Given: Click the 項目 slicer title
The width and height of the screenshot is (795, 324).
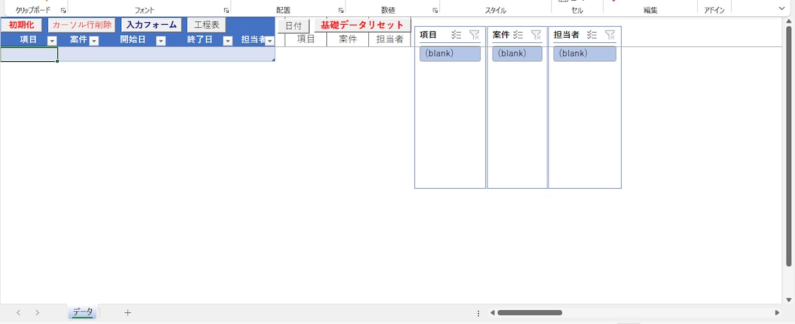Looking at the screenshot, I should [429, 35].
